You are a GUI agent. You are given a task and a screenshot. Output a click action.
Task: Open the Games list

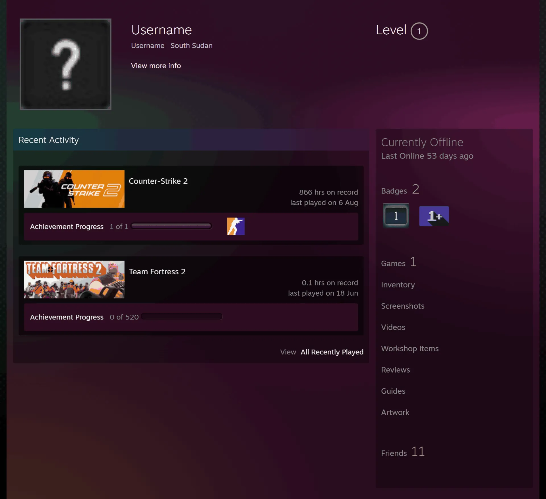[399, 262]
